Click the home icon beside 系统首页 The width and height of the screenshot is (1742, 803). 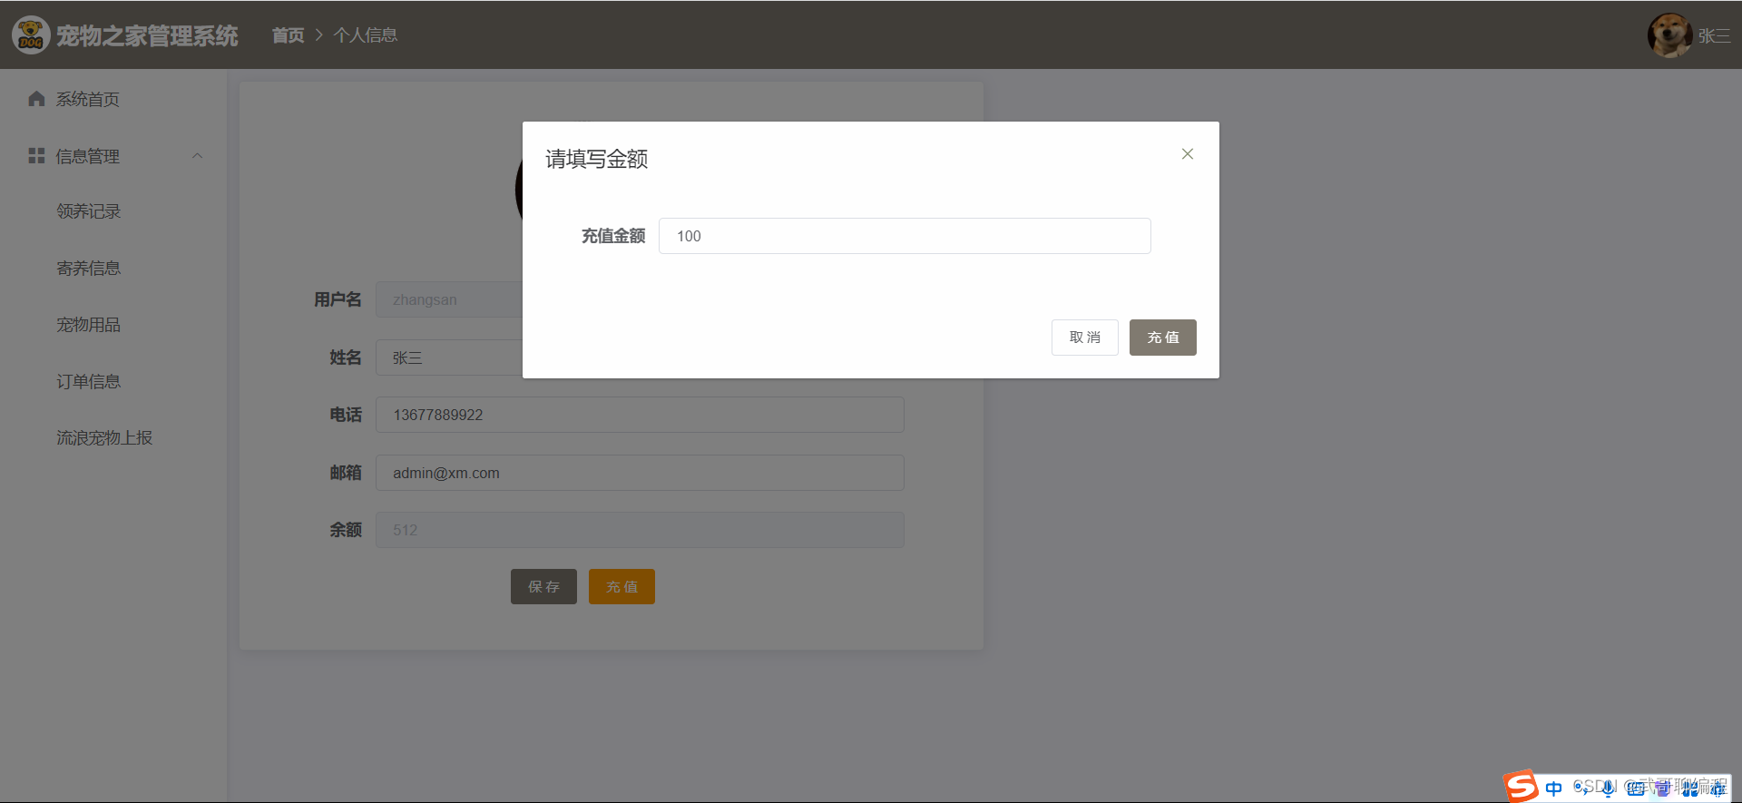[x=36, y=99]
